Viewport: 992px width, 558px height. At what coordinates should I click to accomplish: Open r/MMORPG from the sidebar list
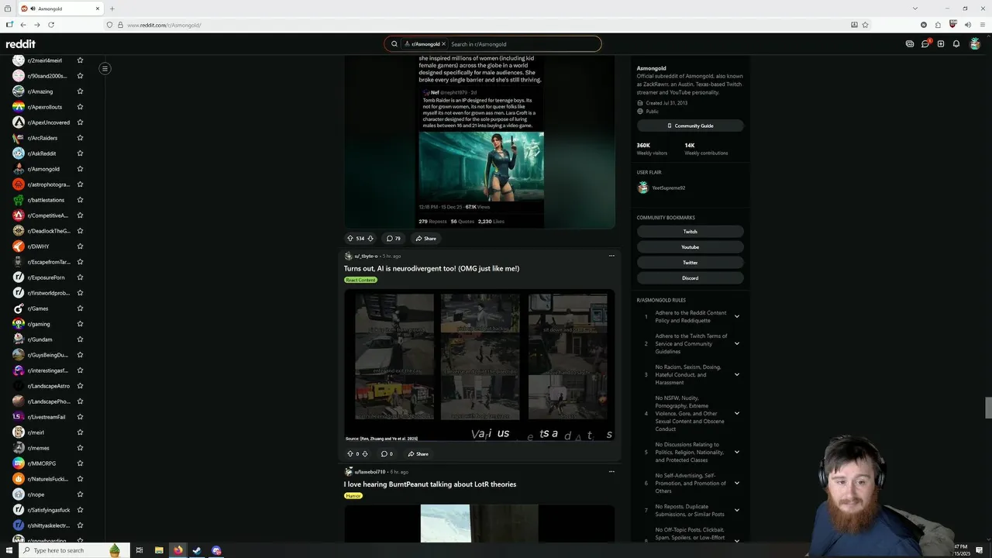point(41,463)
